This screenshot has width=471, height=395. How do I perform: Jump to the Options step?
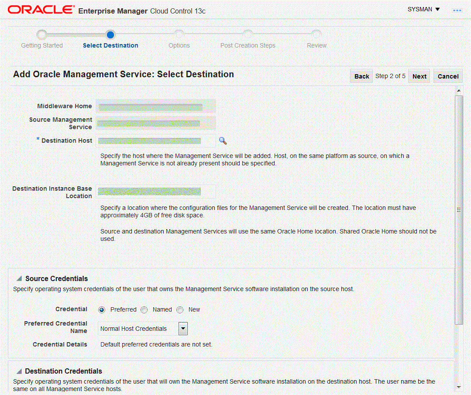179,45
